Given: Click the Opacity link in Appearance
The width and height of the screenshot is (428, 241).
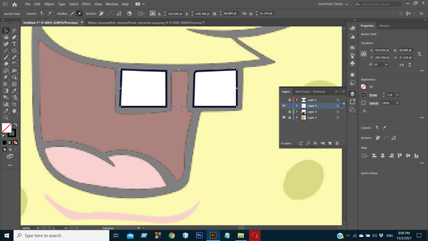Looking at the screenshot, I should coord(374,103).
